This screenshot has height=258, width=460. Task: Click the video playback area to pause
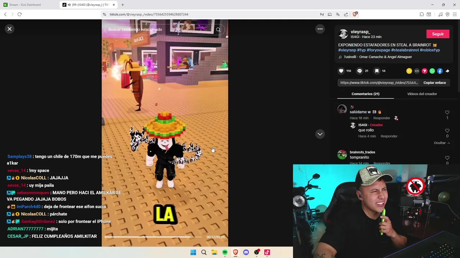point(165,133)
